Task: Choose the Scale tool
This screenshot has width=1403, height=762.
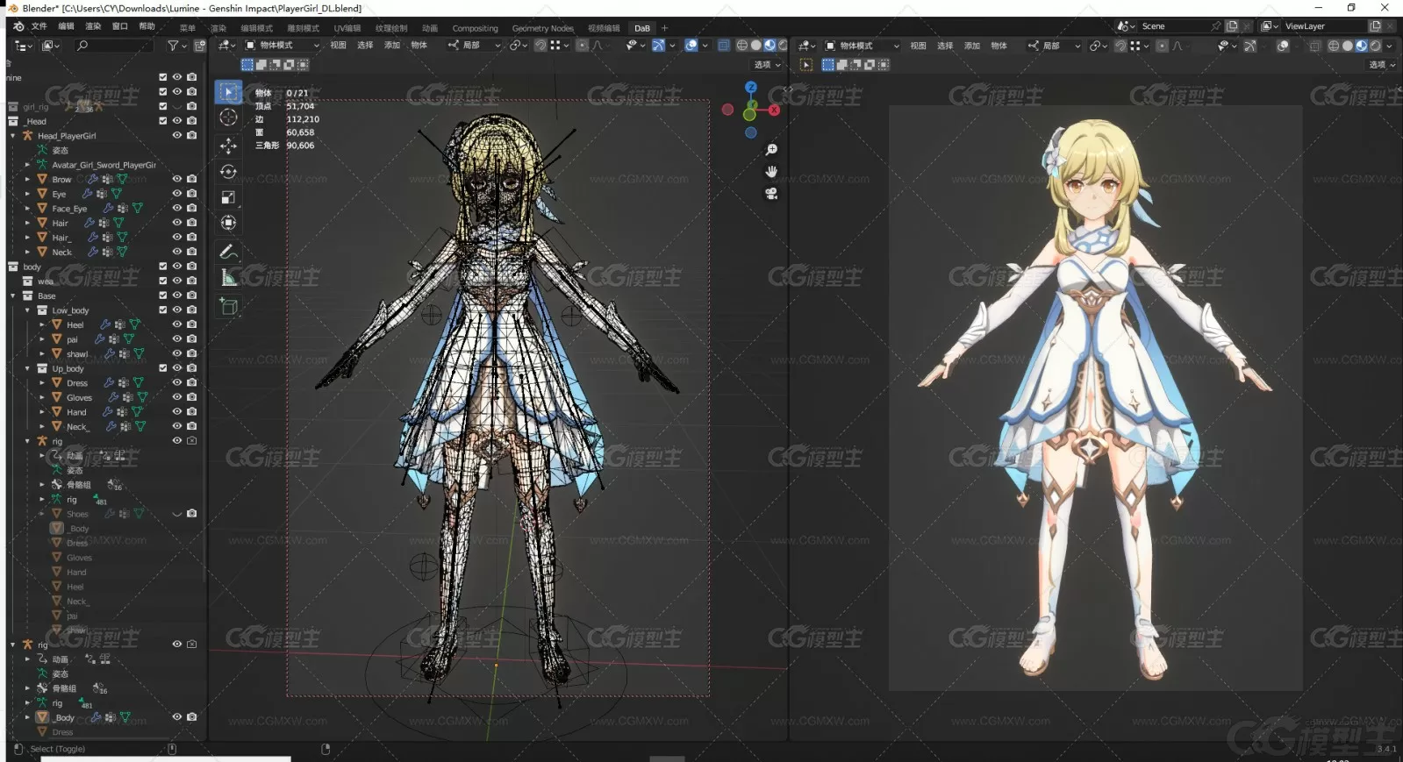Action: point(228,197)
